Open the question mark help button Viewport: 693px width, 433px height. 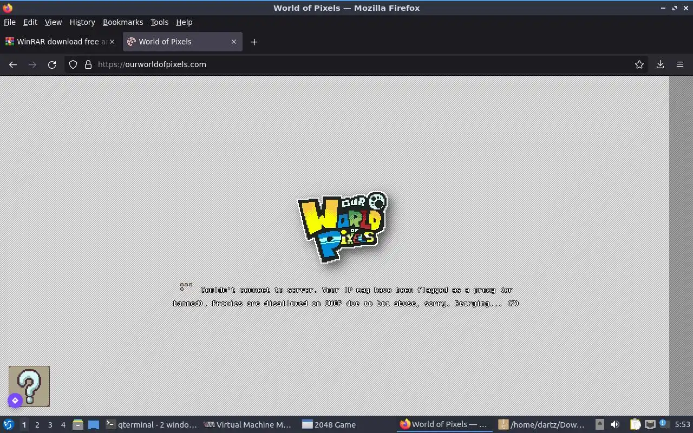click(x=29, y=386)
